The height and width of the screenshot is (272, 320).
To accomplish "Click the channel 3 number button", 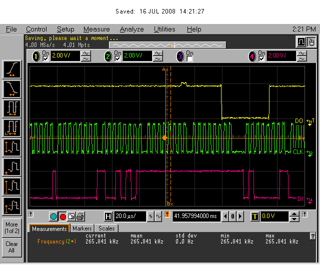I will point(180,56).
